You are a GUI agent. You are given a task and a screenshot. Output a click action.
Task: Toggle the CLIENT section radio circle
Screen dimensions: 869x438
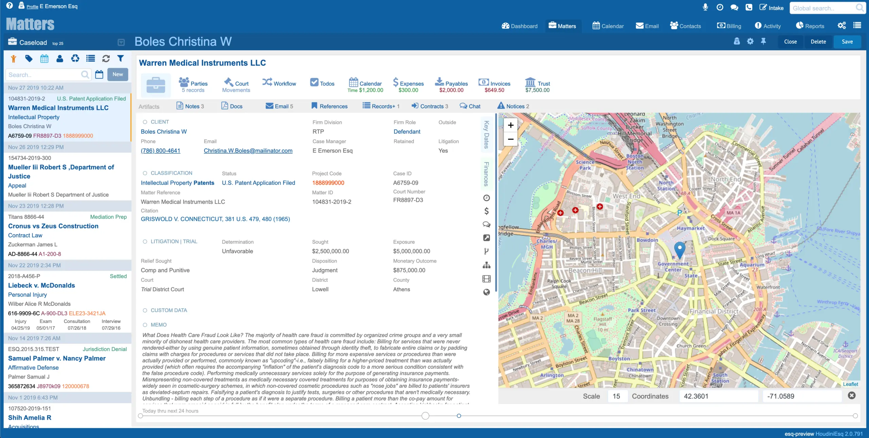click(145, 122)
